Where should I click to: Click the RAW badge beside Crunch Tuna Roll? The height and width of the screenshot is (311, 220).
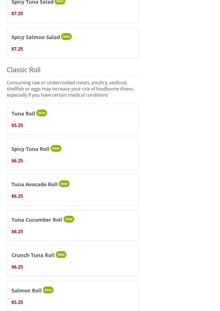tap(61, 255)
